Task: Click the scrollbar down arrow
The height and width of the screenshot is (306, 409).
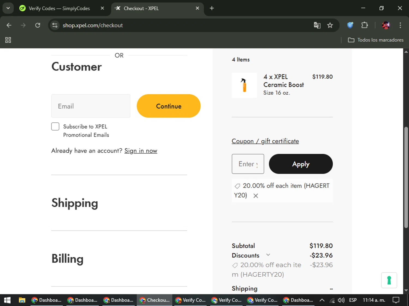Action: tap(406, 290)
